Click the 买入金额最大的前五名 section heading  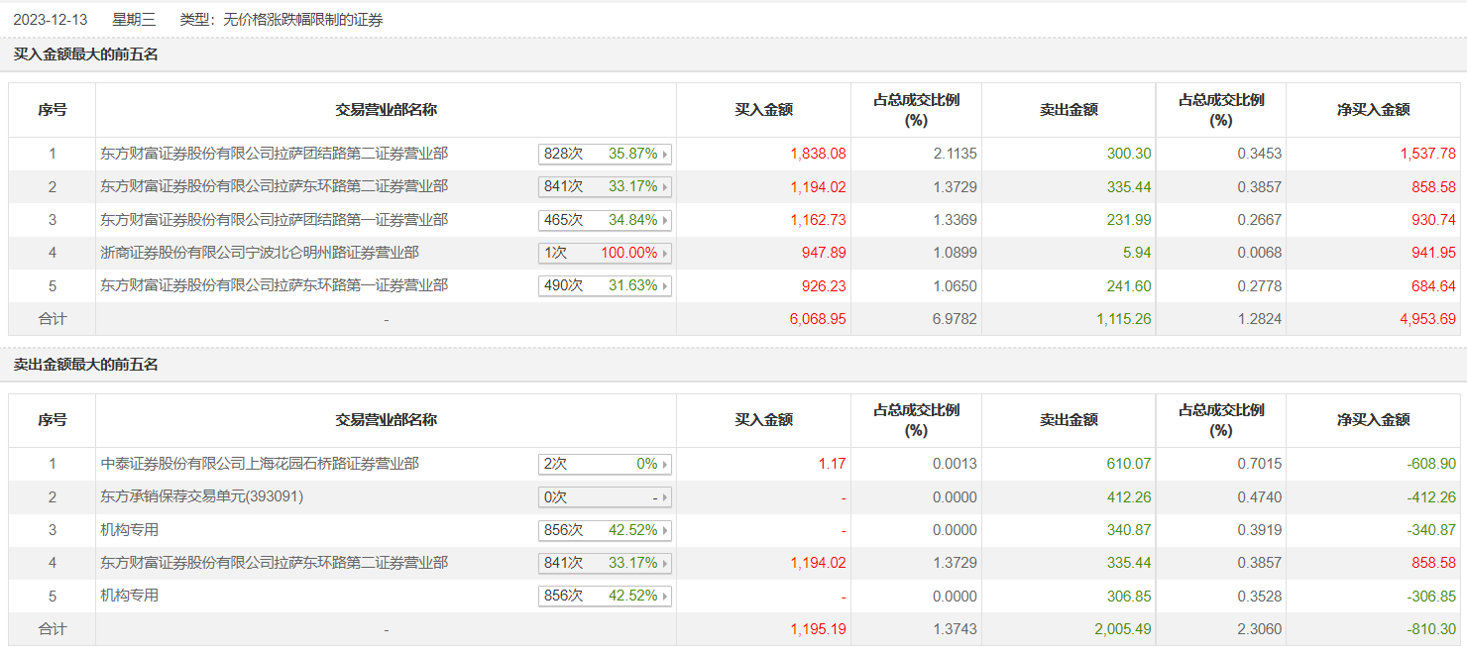coord(86,54)
